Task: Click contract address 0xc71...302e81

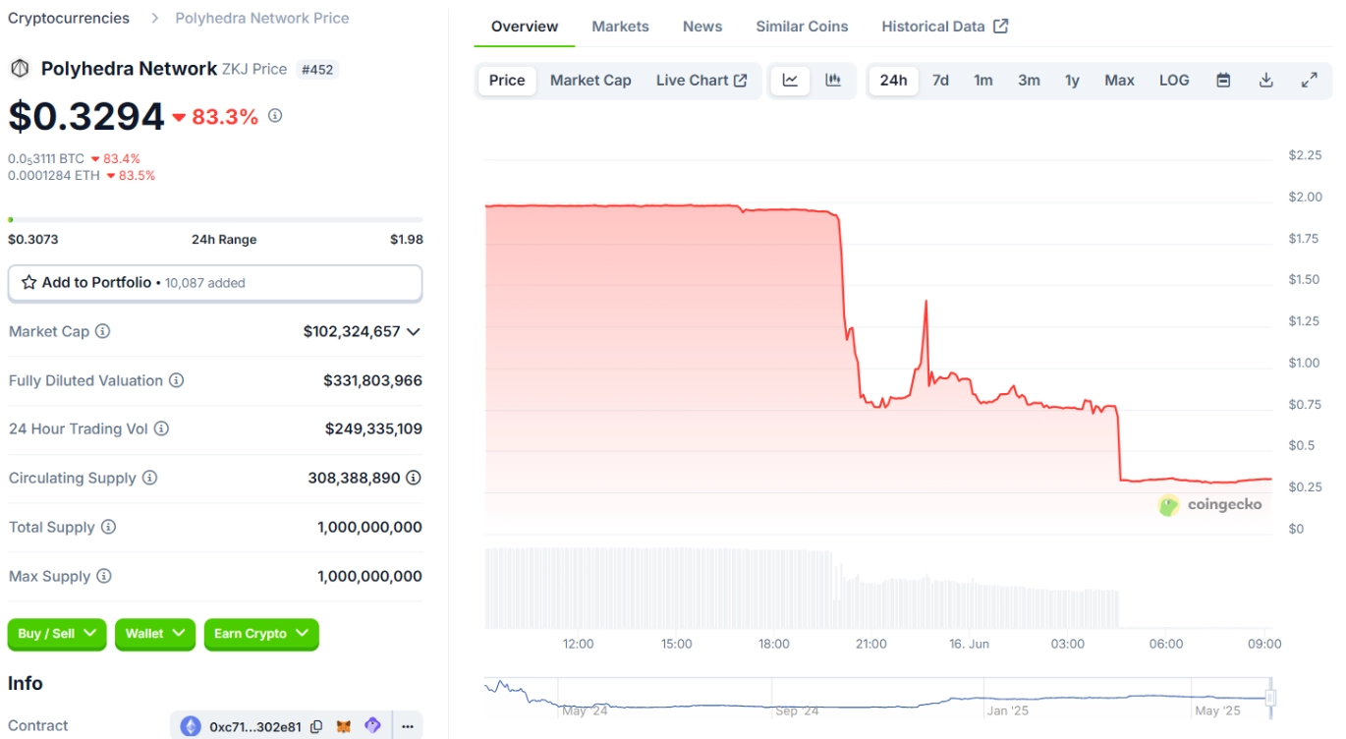Action: (255, 727)
